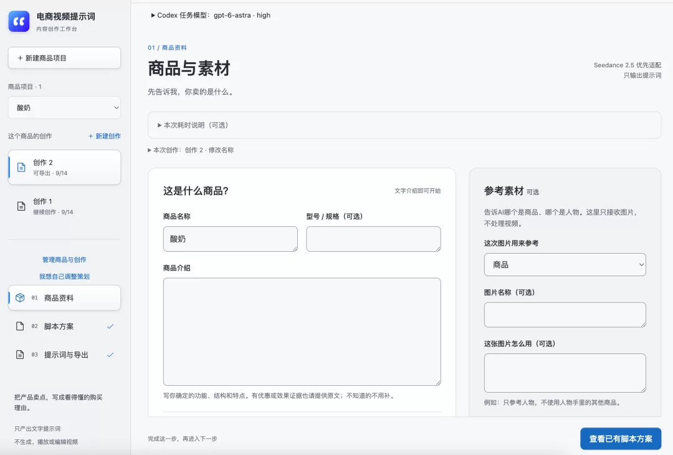The width and height of the screenshot is (673, 455).
Task: Expand the Codex 任务模型 disclosure line
Action: [211, 15]
